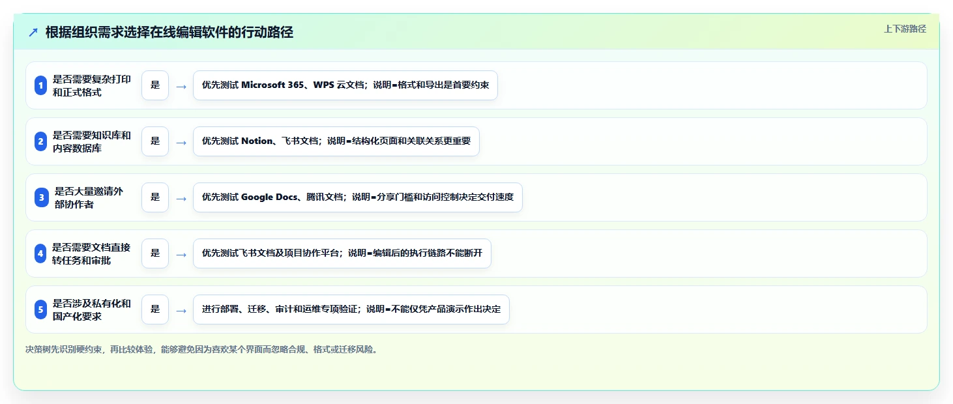Open the 部署、迁移、审计和运维专项验证 recommendation box
The height and width of the screenshot is (404, 953).
click(351, 310)
